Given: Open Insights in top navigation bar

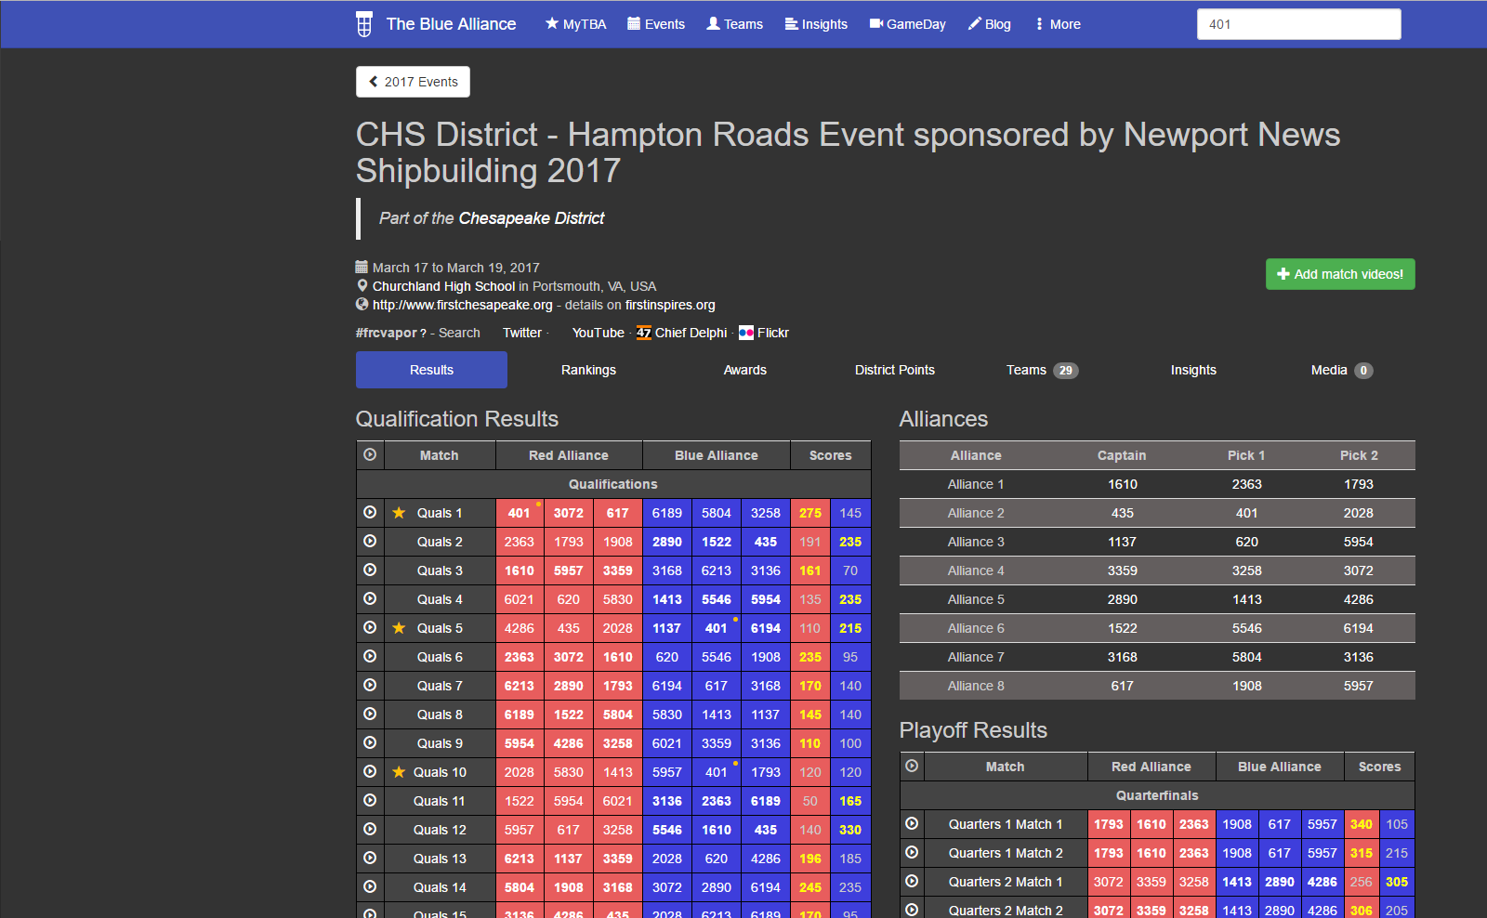Looking at the screenshot, I should (816, 24).
